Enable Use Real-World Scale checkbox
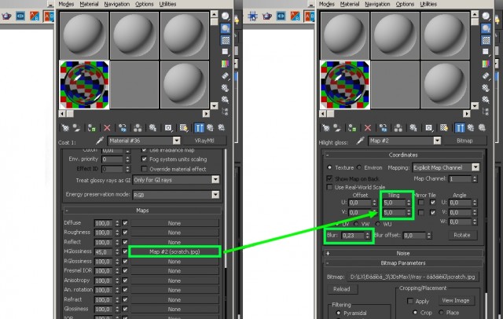503x319 pixels. [329, 187]
